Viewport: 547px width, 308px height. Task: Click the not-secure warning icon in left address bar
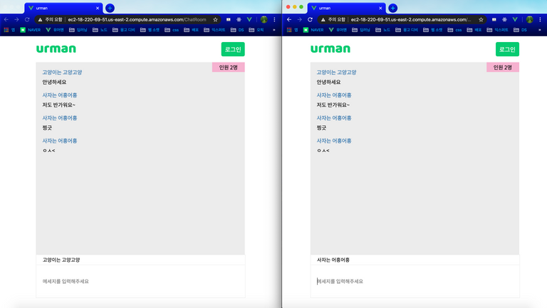(x=40, y=19)
